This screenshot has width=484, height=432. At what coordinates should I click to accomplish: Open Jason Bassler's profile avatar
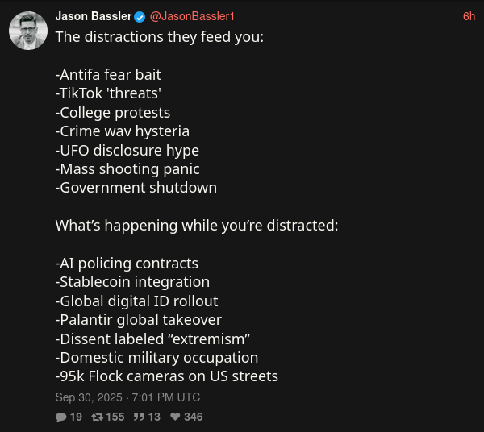point(27,31)
